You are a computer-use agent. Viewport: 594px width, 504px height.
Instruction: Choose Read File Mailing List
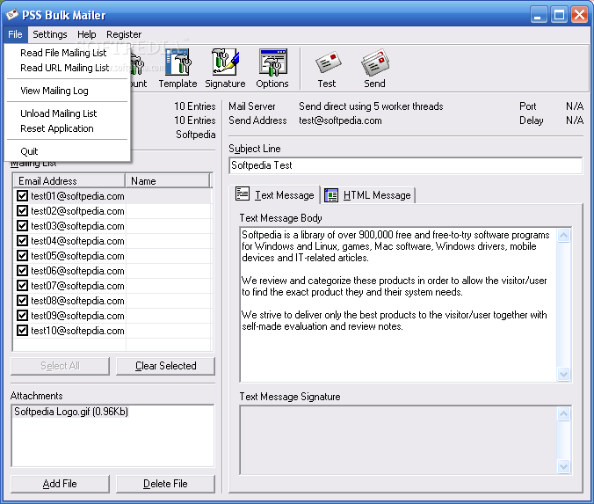click(68, 53)
